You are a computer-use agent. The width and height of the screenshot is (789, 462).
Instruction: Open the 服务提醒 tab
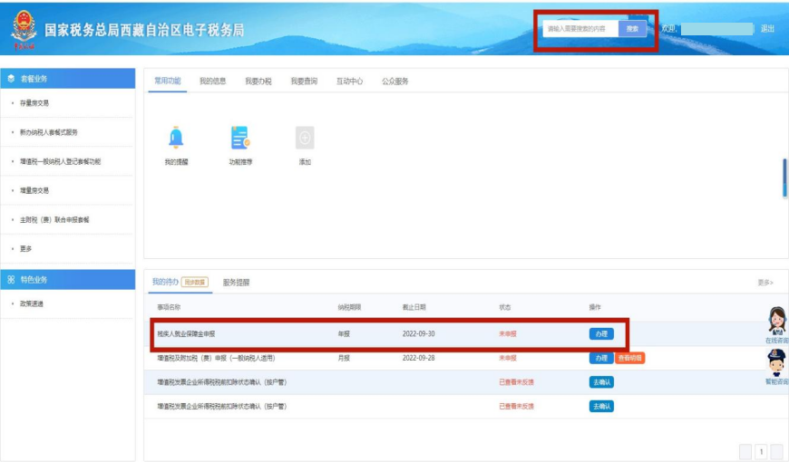(x=236, y=283)
